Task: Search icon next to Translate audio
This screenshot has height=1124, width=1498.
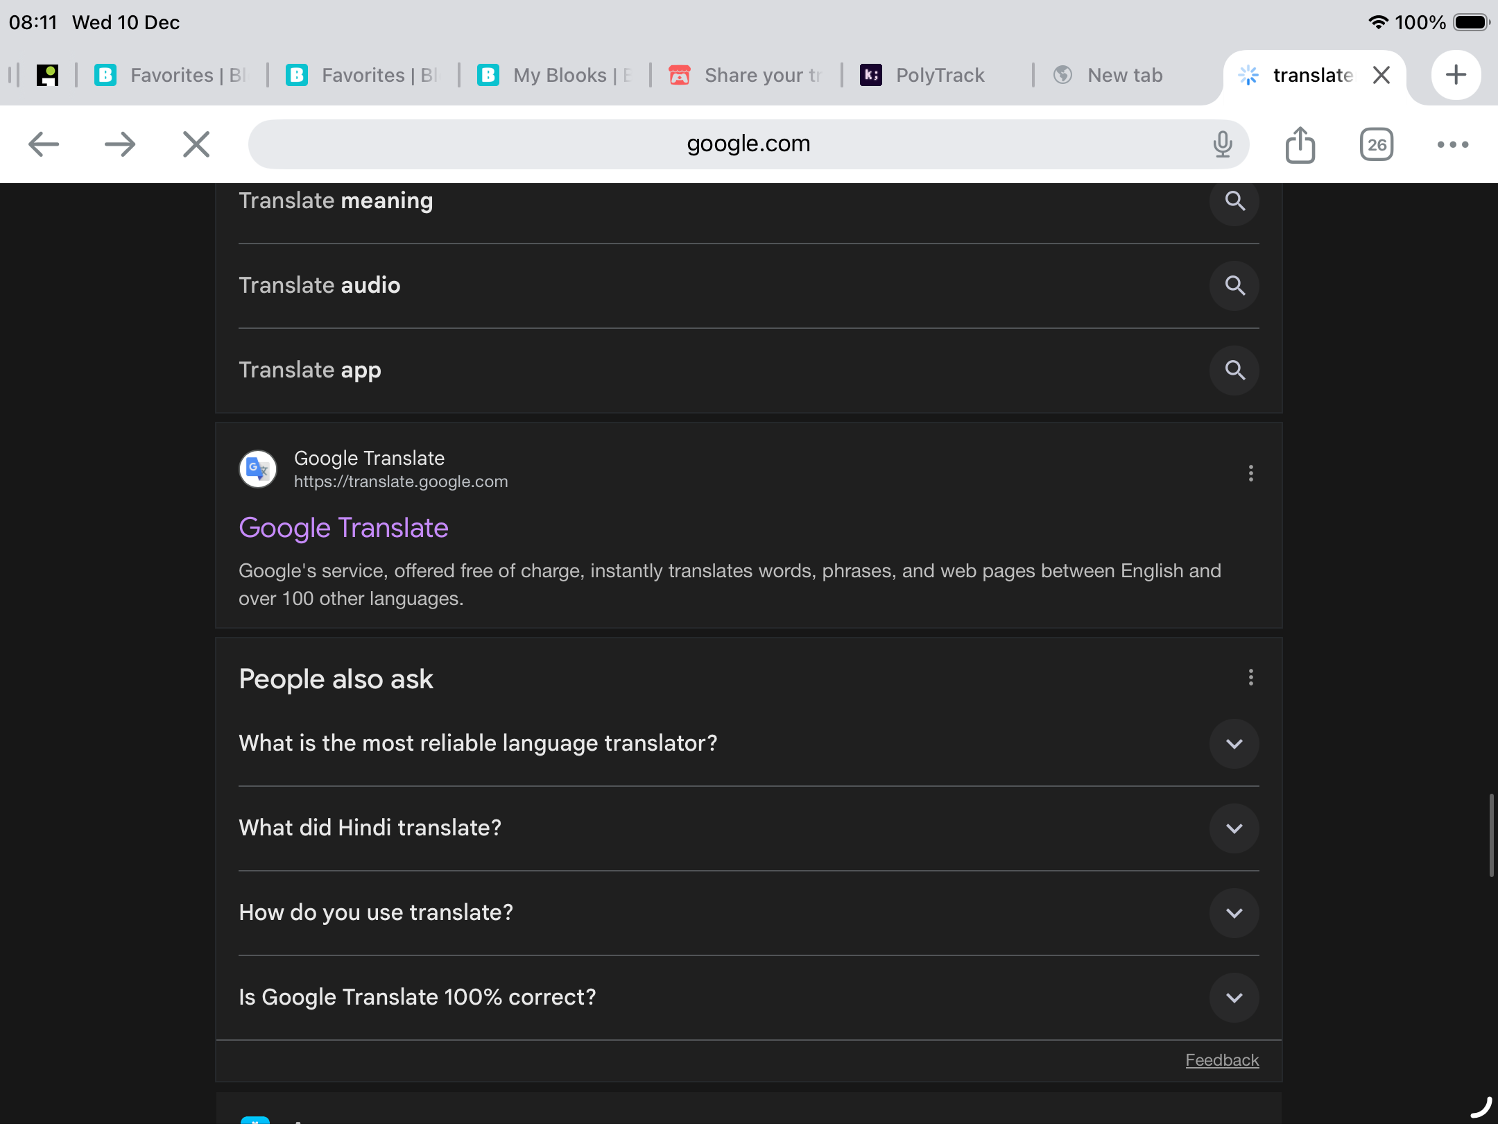Action: click(x=1234, y=285)
